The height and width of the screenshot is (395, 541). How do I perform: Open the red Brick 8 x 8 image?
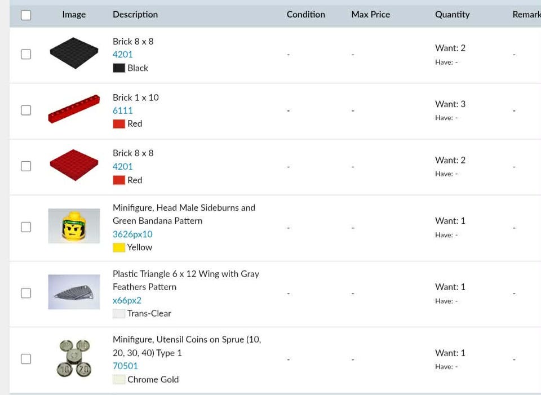click(74, 165)
